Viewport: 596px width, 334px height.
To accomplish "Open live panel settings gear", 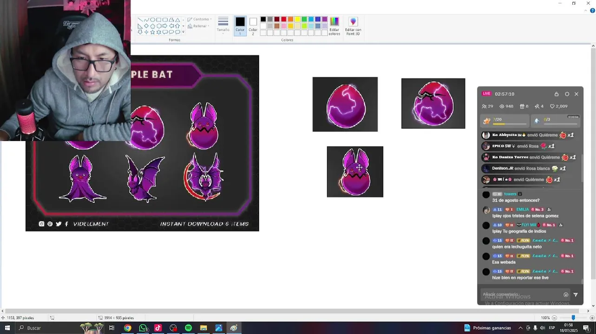I will click(567, 94).
